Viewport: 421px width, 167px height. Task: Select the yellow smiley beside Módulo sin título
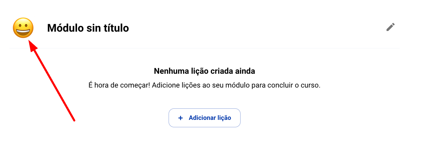(23, 28)
